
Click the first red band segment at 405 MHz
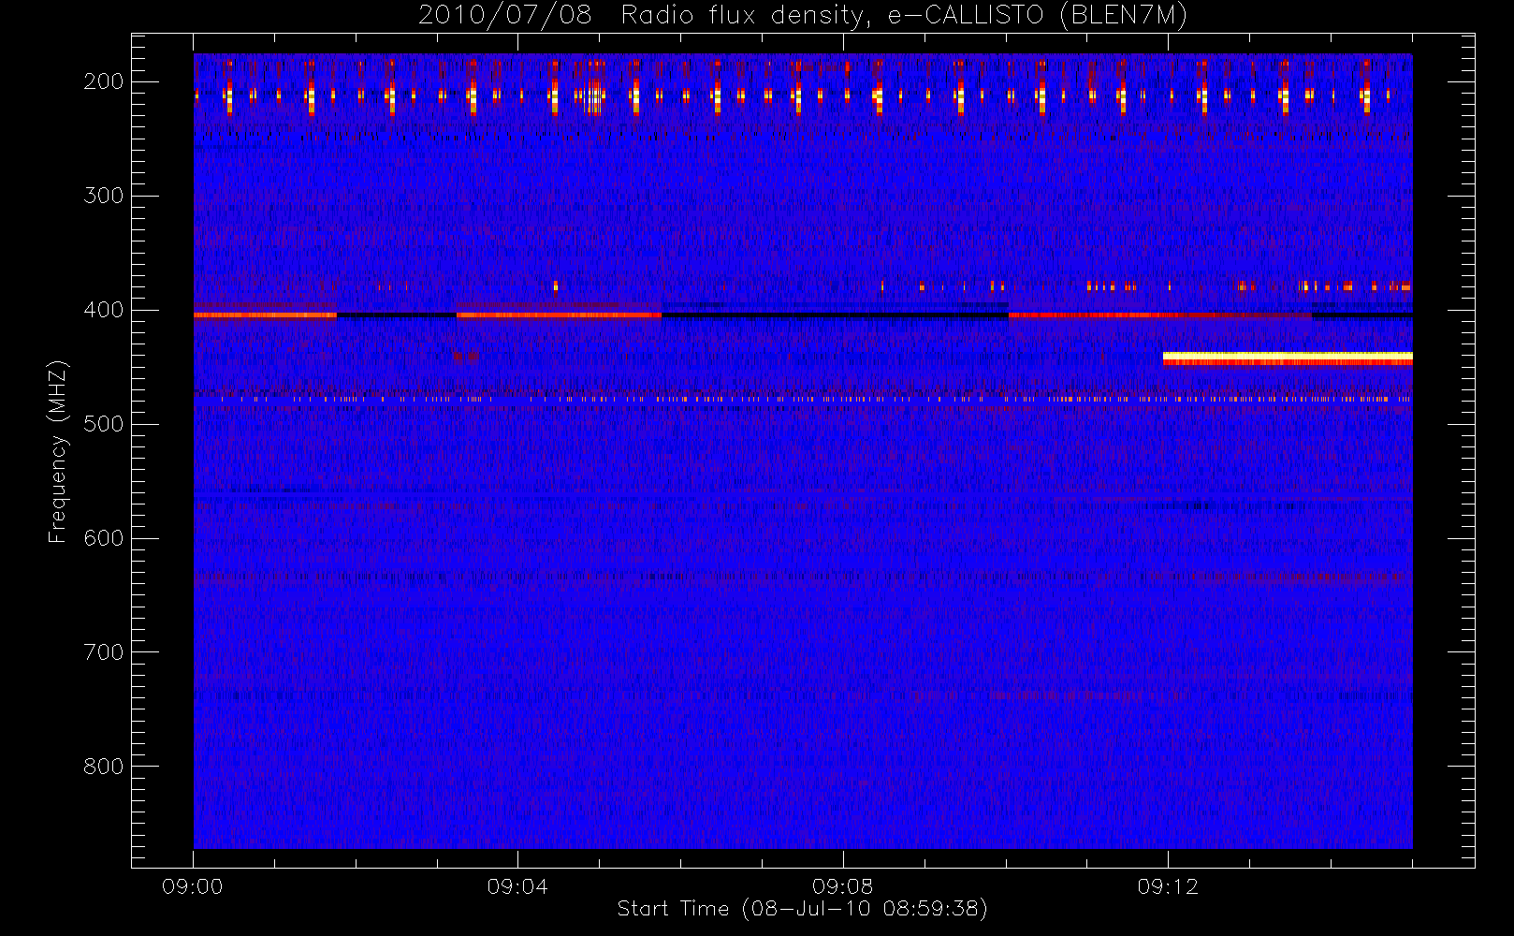tap(265, 315)
